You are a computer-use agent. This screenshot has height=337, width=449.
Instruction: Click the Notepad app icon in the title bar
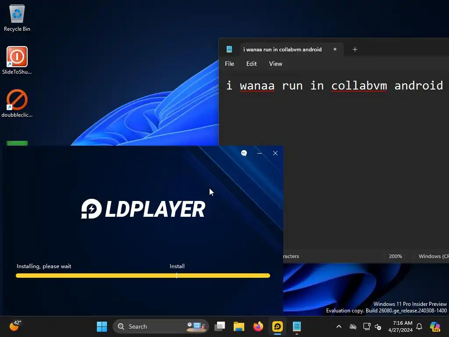click(x=229, y=49)
